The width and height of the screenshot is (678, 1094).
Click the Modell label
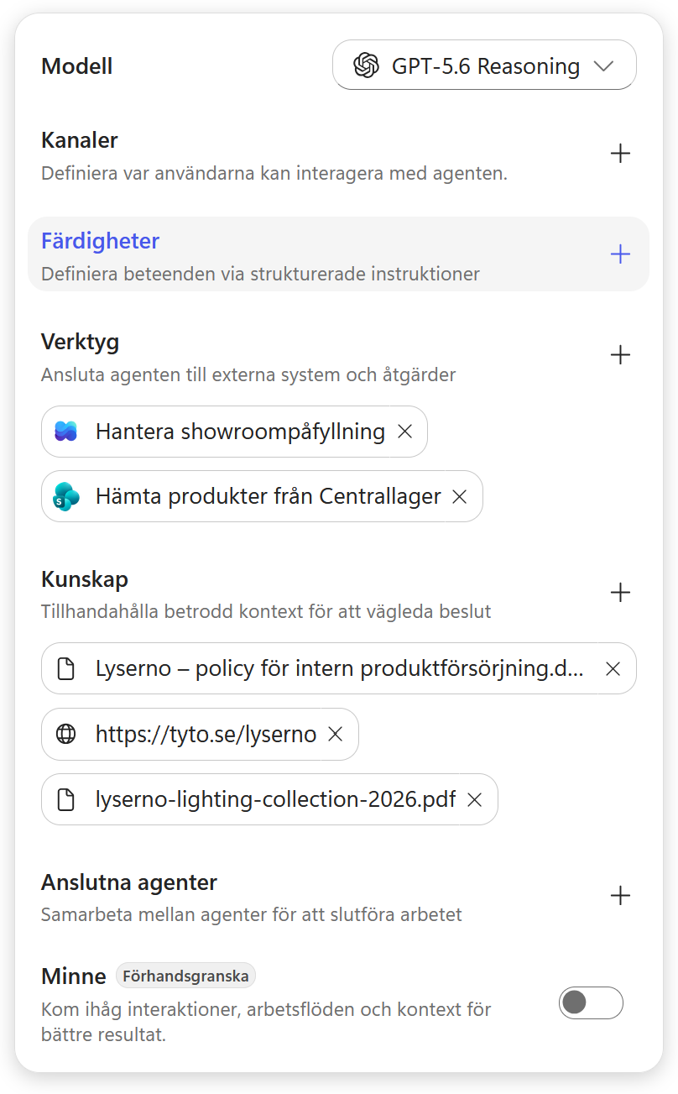pyautogui.click(x=77, y=65)
